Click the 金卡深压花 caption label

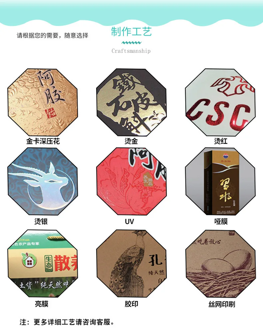(x=43, y=141)
